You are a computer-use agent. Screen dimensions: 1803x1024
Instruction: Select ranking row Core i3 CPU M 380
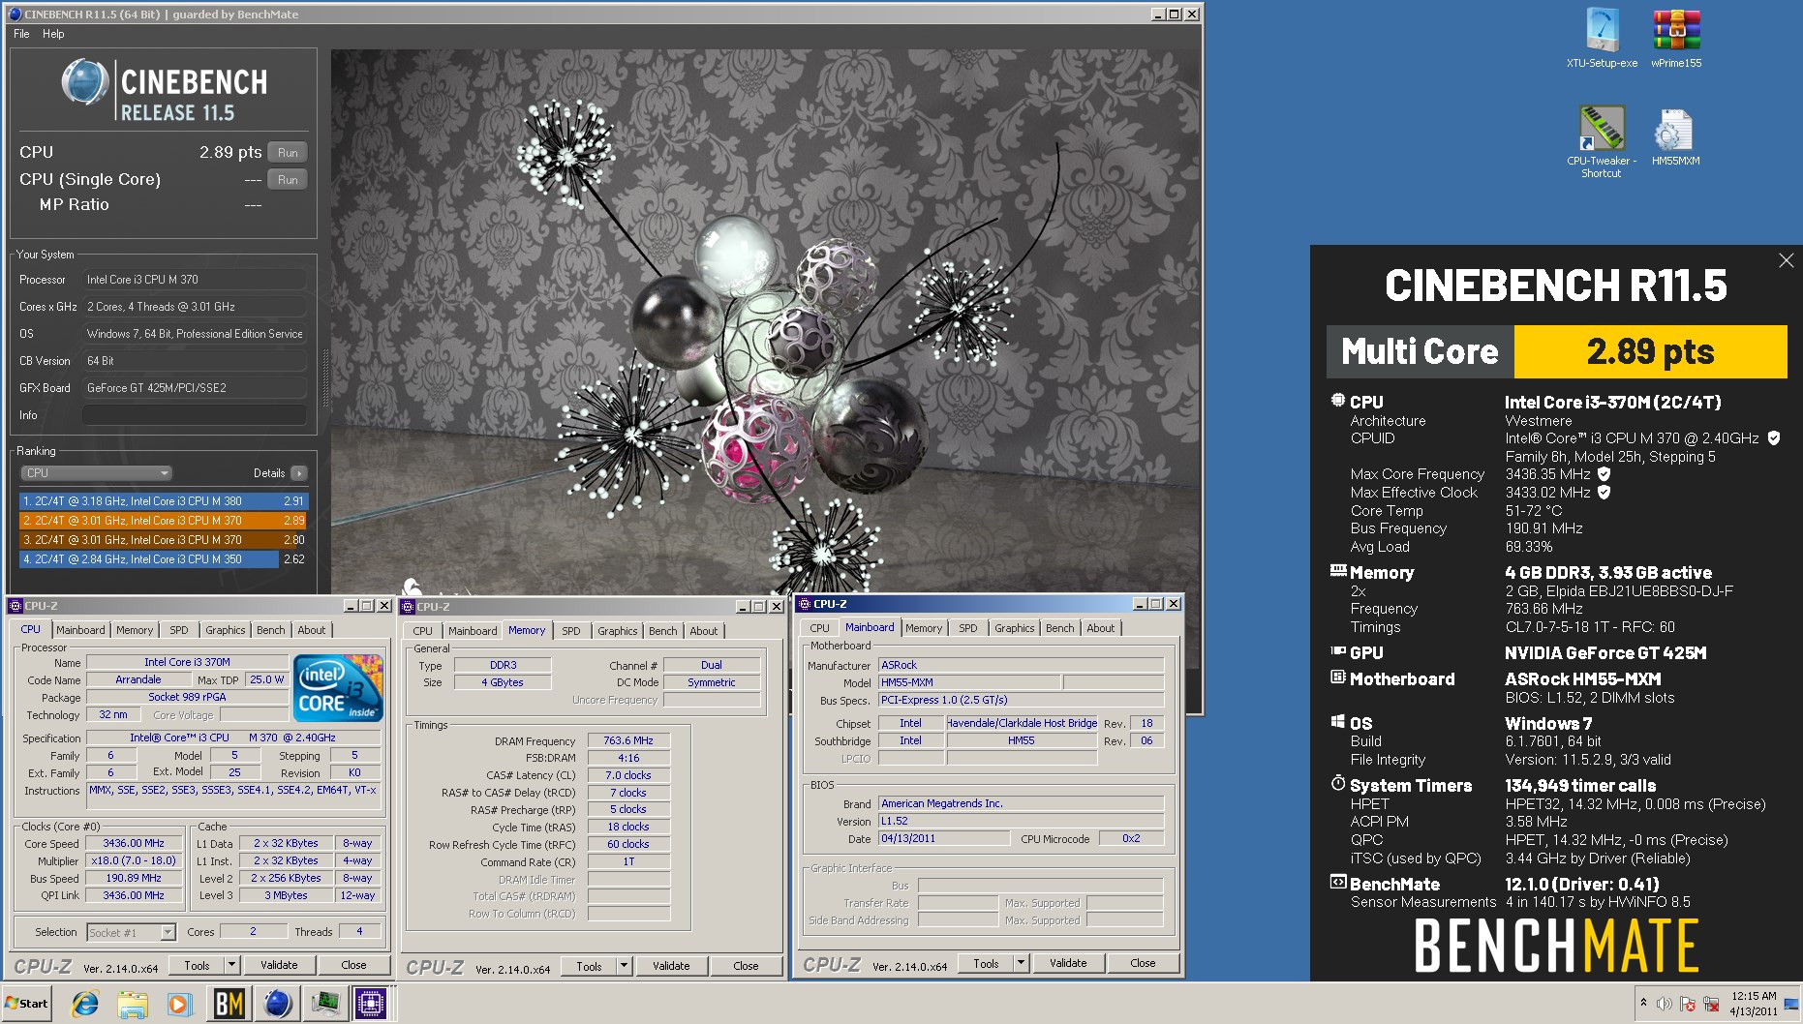[x=164, y=501]
